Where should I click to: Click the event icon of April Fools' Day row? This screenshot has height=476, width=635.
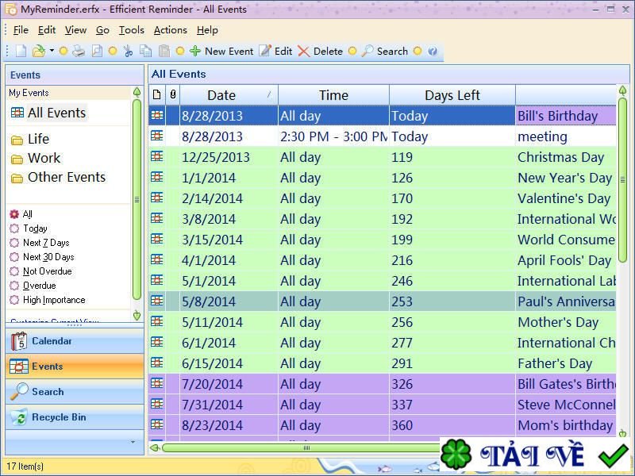click(x=157, y=259)
